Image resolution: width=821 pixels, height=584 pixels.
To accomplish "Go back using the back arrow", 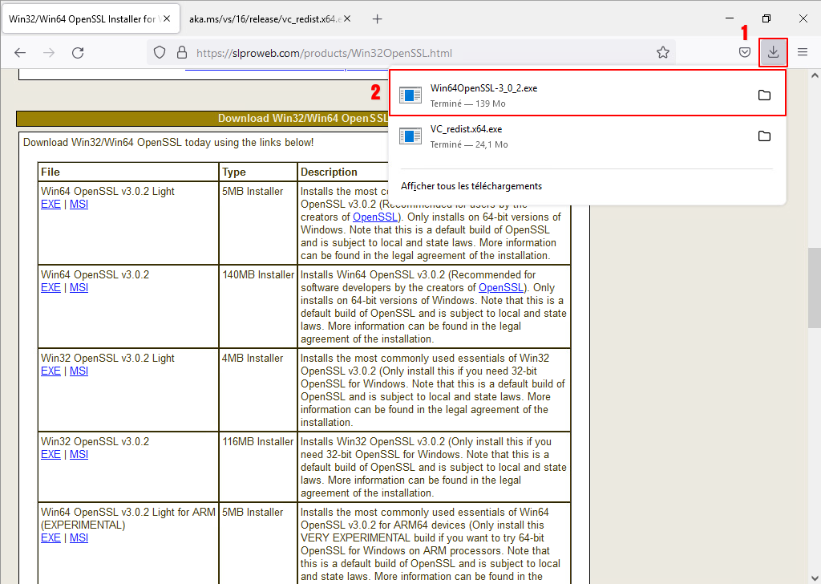I will (x=20, y=52).
